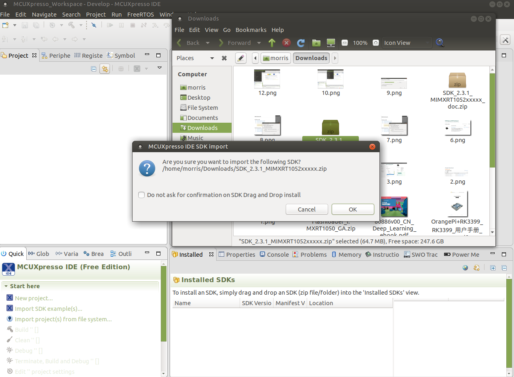Enable 'Do not ask for confirmation' checkbox

141,195
